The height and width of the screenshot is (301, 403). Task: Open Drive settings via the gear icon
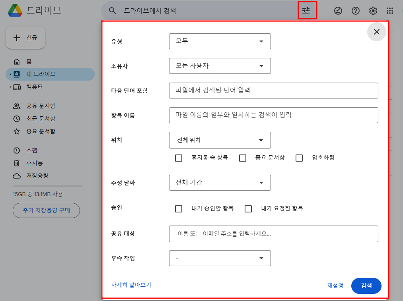click(x=373, y=11)
